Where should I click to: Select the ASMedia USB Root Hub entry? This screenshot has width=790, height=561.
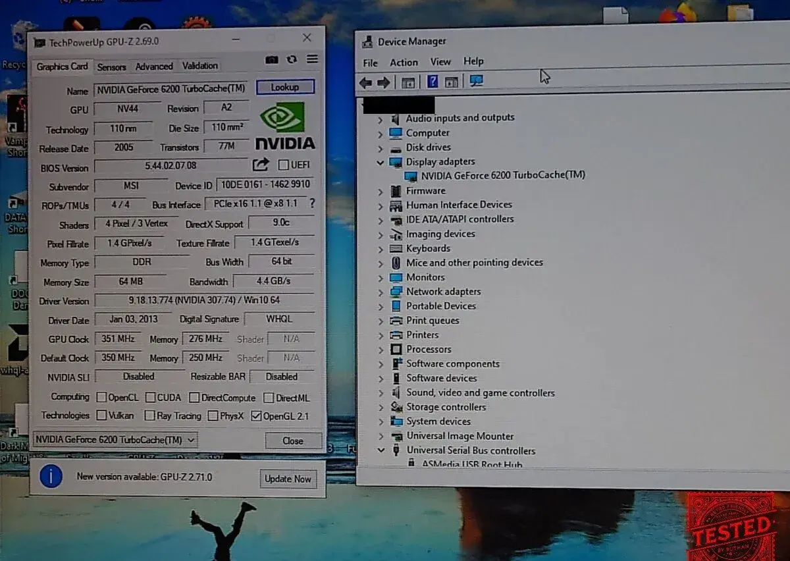point(472,465)
